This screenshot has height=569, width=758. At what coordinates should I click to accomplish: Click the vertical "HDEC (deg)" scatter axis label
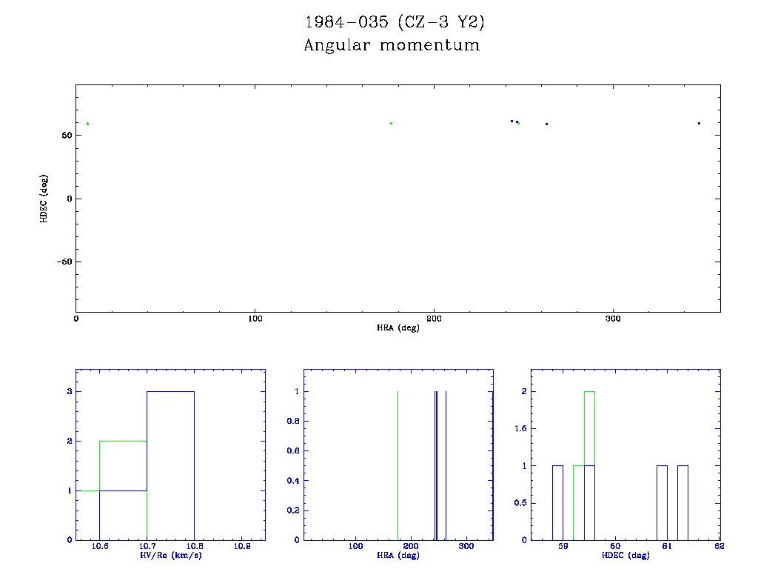click(x=44, y=199)
